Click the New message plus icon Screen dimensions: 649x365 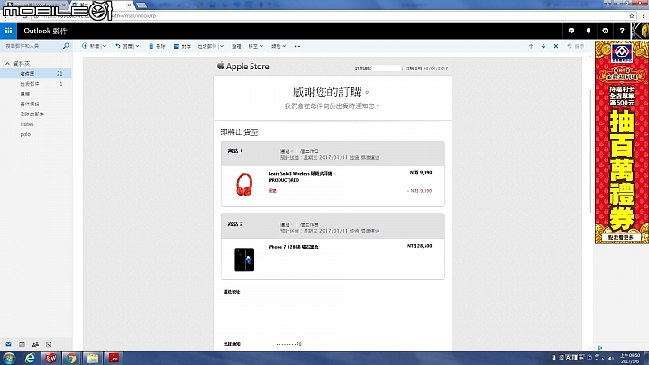85,46
